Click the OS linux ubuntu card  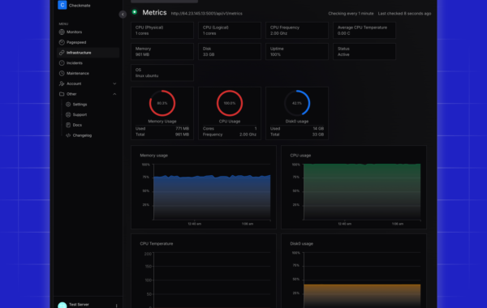(x=162, y=73)
